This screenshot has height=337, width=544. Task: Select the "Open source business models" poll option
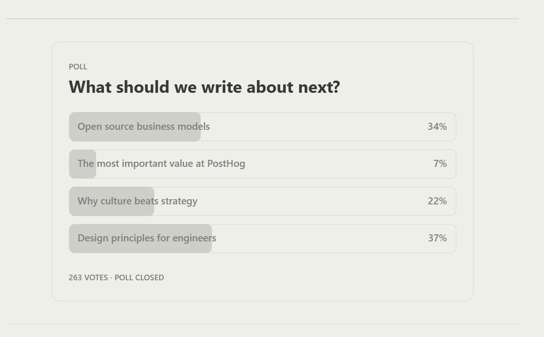tap(144, 127)
